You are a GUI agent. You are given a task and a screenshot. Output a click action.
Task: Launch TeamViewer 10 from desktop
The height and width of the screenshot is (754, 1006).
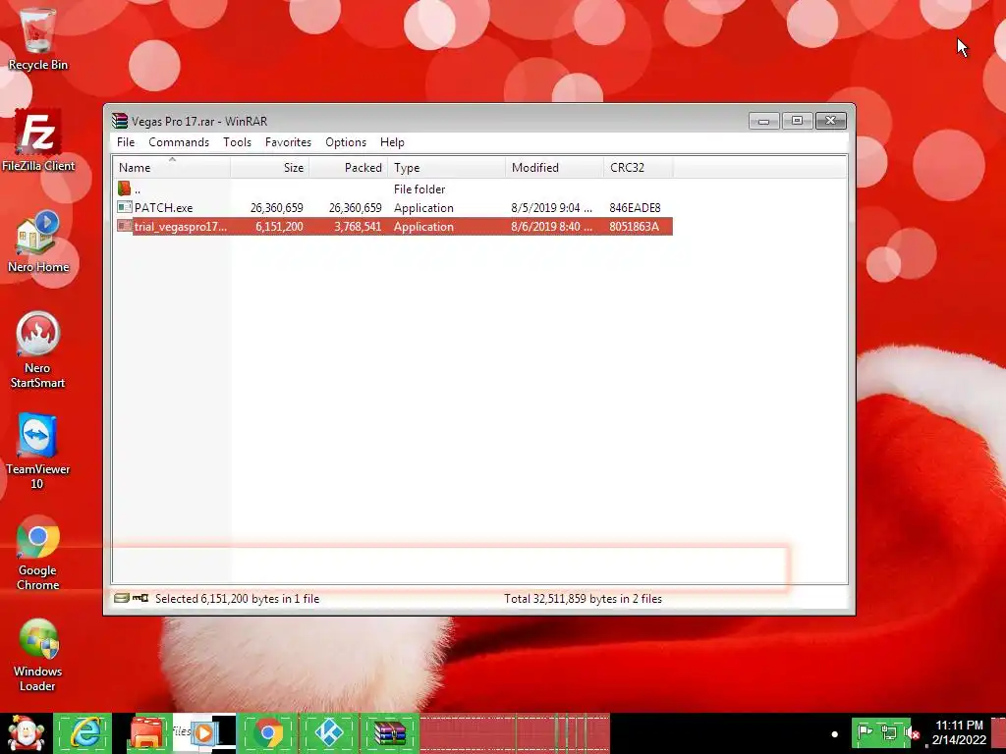pyautogui.click(x=37, y=452)
